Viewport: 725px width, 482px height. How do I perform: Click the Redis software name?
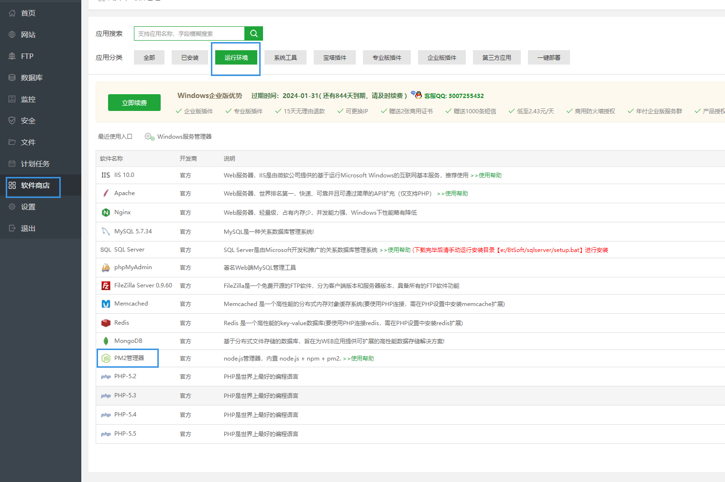click(x=121, y=323)
